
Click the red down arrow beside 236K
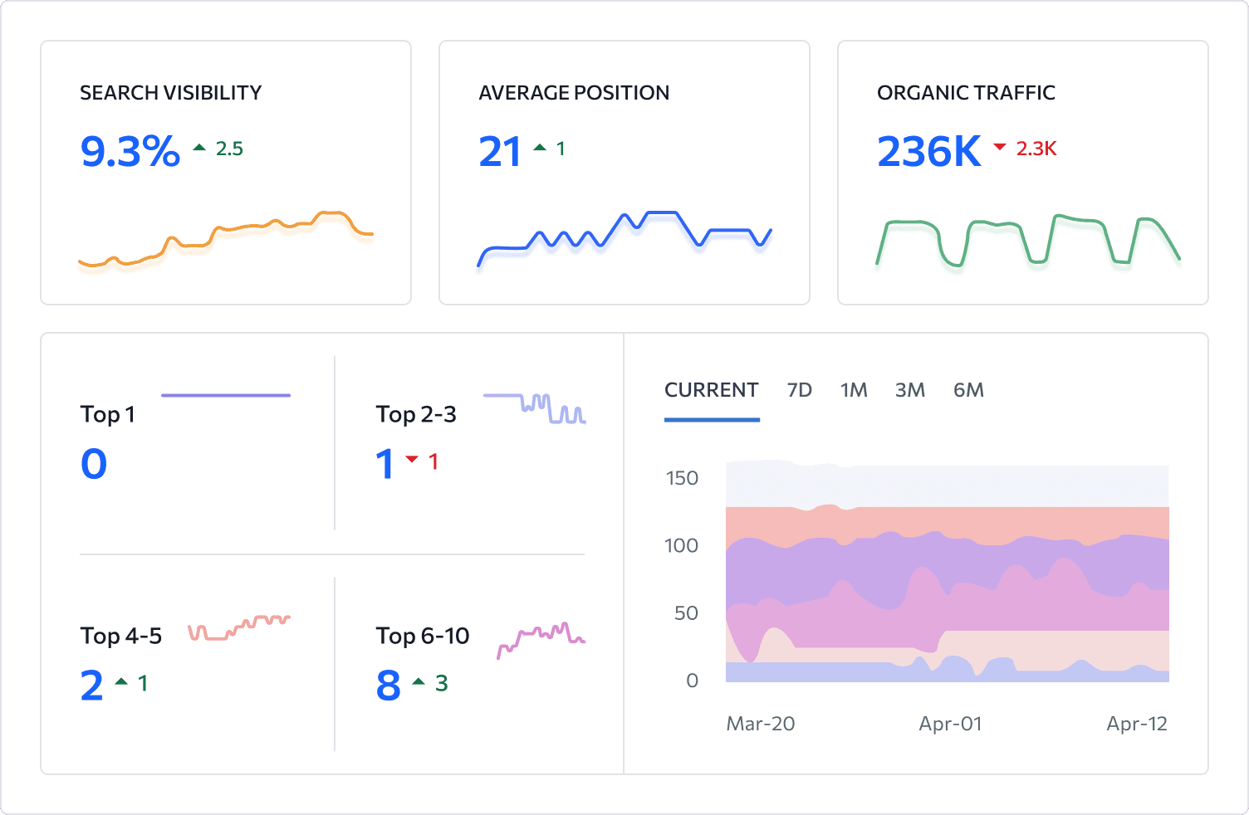pos(1000,147)
